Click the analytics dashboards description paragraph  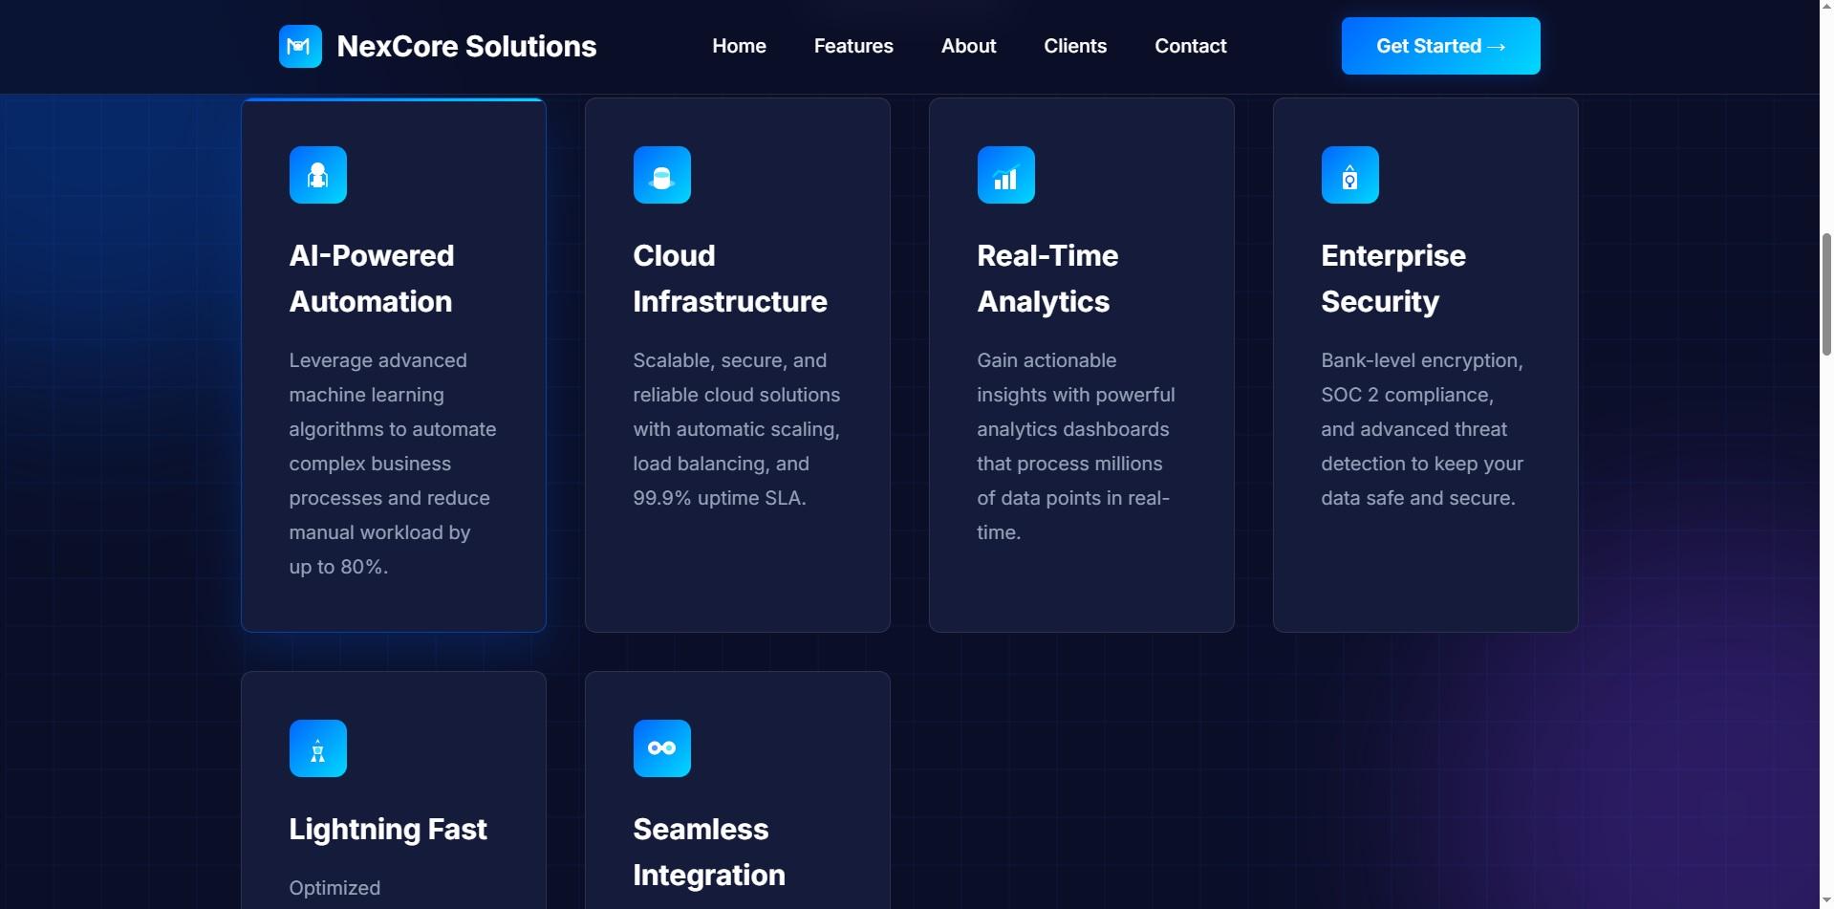(x=1076, y=446)
